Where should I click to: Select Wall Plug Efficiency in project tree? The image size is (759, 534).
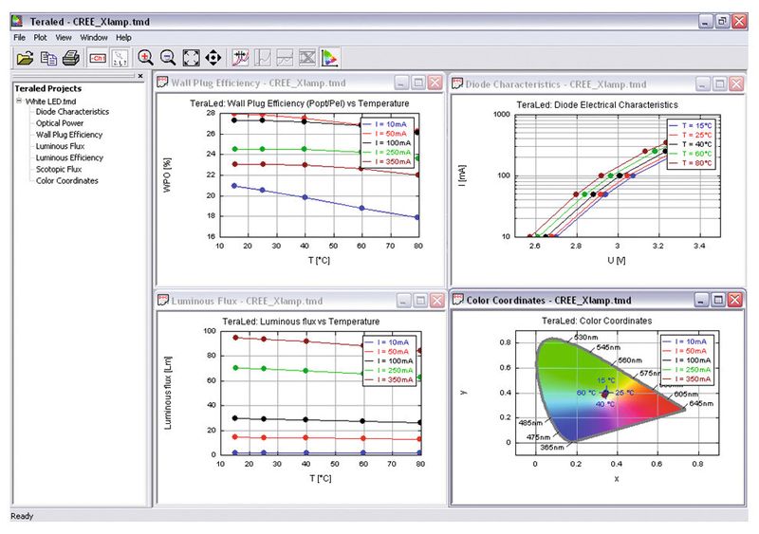tap(69, 135)
